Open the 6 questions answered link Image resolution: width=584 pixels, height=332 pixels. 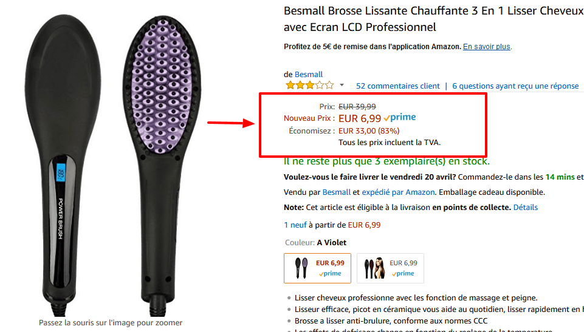click(515, 86)
